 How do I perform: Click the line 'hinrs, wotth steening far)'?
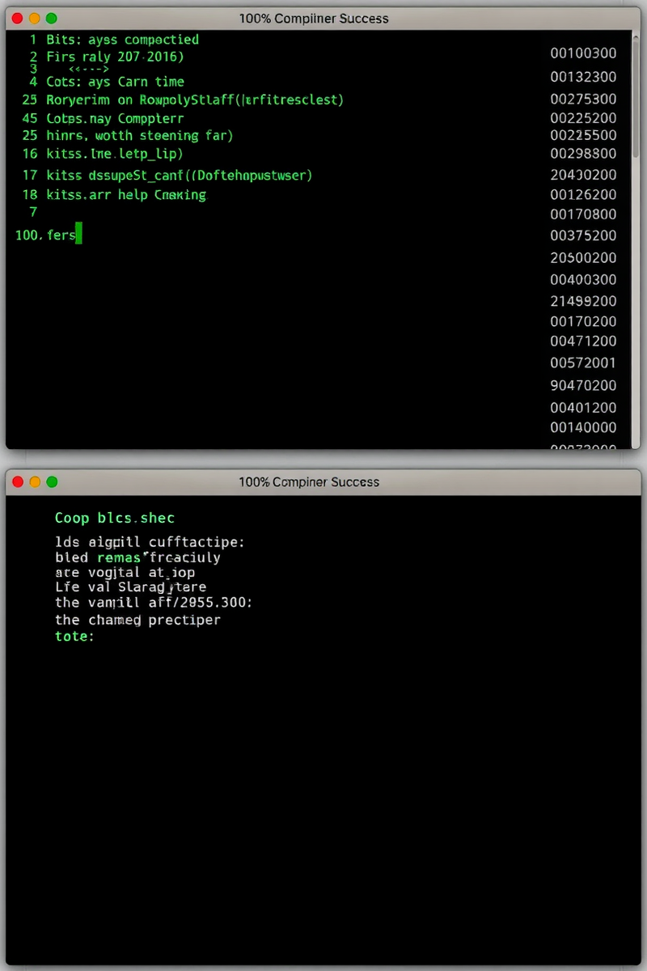140,136
